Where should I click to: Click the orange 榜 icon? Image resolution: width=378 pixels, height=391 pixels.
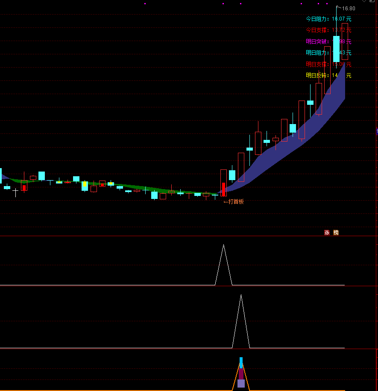(x=336, y=233)
